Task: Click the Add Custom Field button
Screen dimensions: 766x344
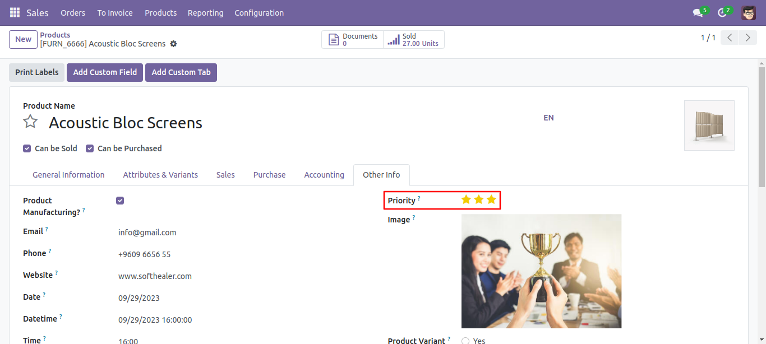Action: 105,72
